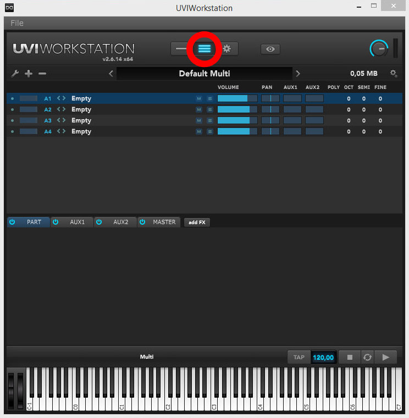Click the A1 activity indicator dot
Viewport: 409px width, 418px height.
point(12,99)
